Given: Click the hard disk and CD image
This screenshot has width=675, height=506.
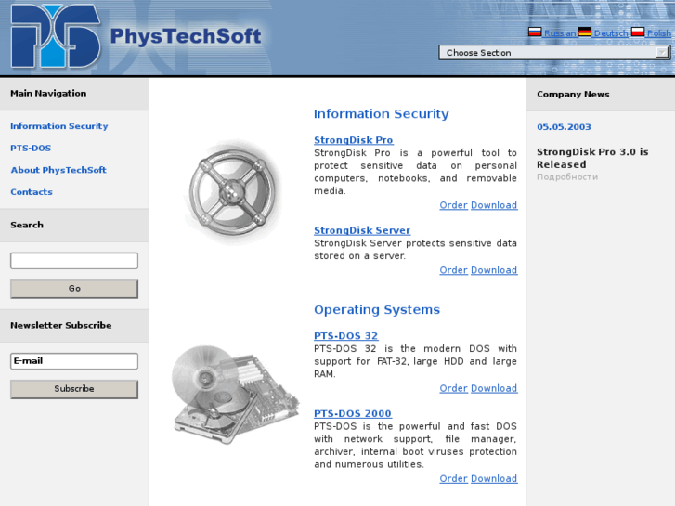Looking at the screenshot, I should pyautogui.click(x=236, y=394).
